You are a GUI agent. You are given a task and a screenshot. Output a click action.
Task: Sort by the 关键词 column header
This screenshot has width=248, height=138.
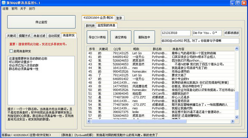pyautogui.click(x=104, y=49)
